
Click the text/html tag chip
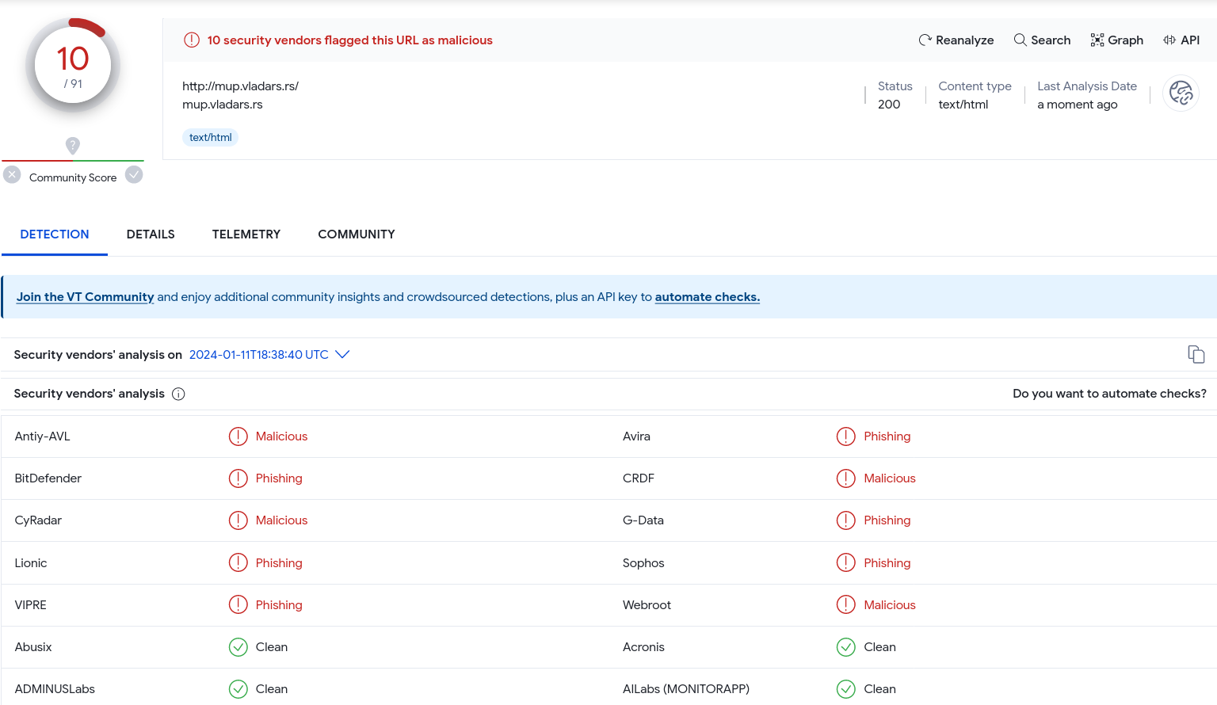pos(211,138)
